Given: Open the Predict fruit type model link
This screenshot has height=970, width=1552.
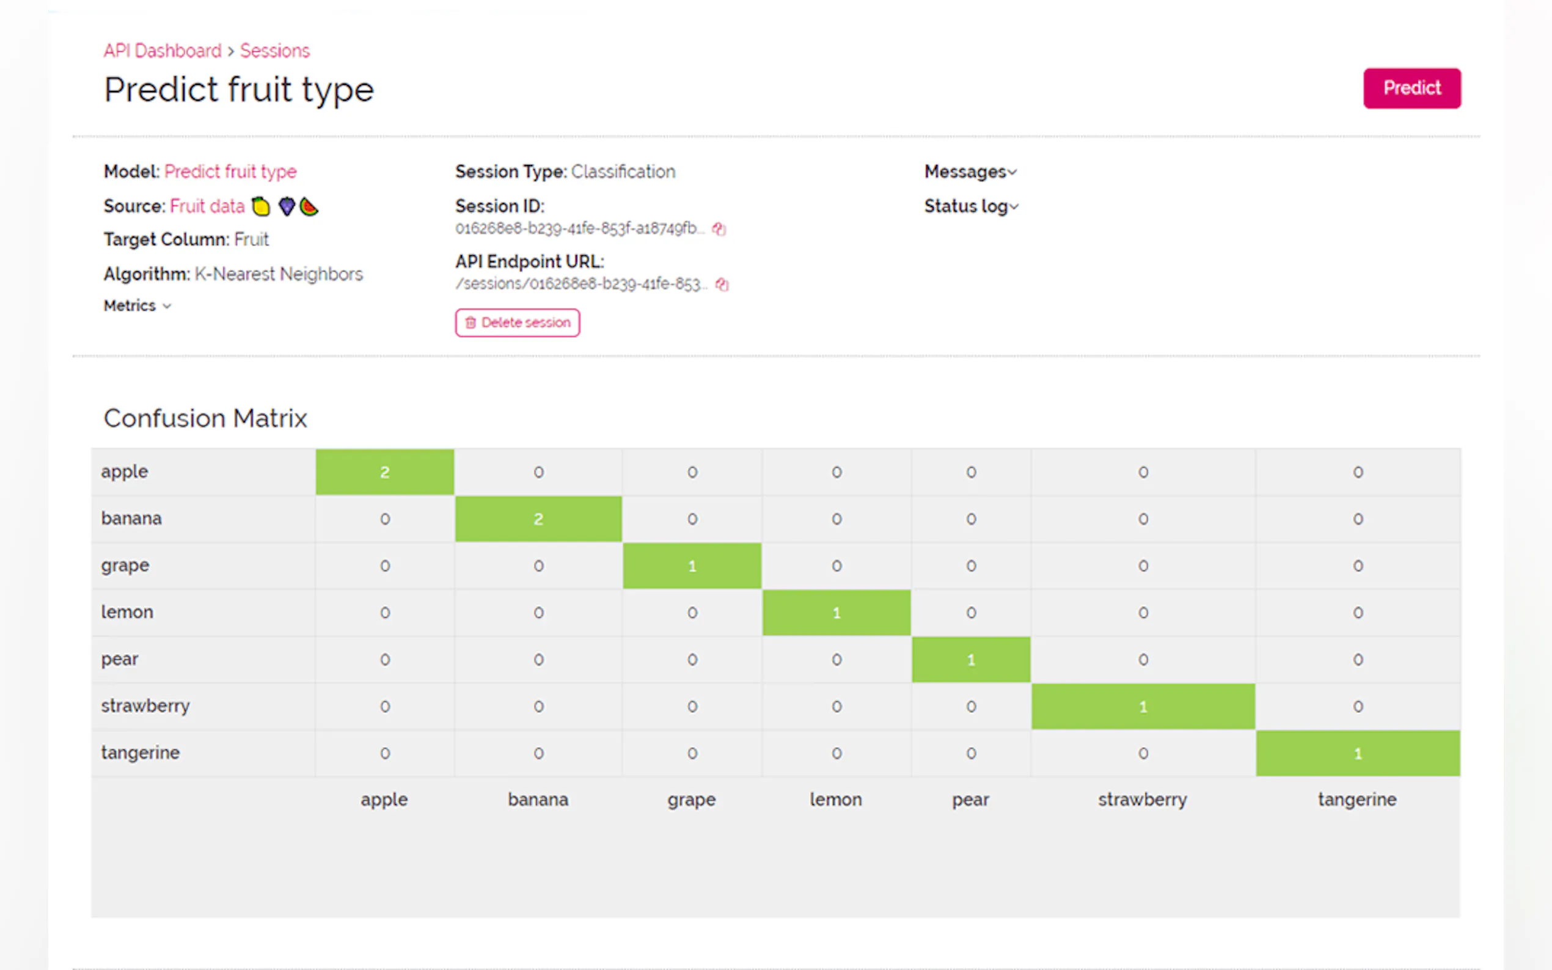Looking at the screenshot, I should coord(230,172).
